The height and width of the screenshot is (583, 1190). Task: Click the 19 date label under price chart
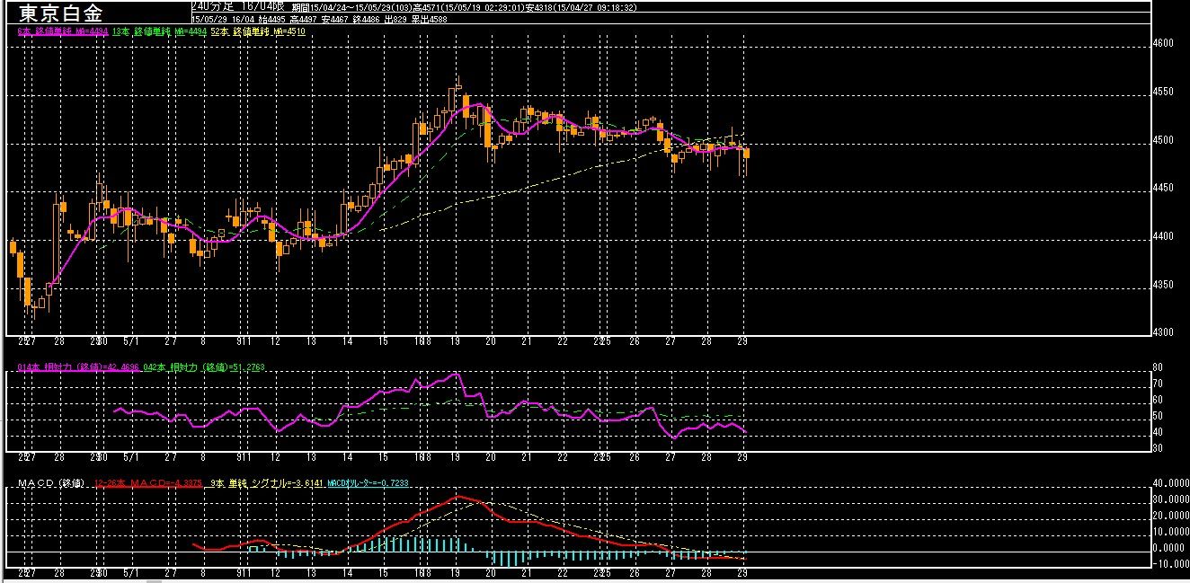(456, 342)
